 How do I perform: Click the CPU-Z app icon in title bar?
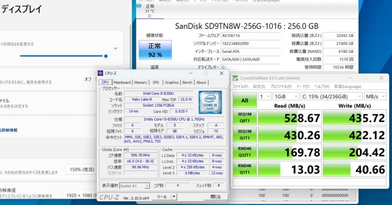(x=100, y=73)
